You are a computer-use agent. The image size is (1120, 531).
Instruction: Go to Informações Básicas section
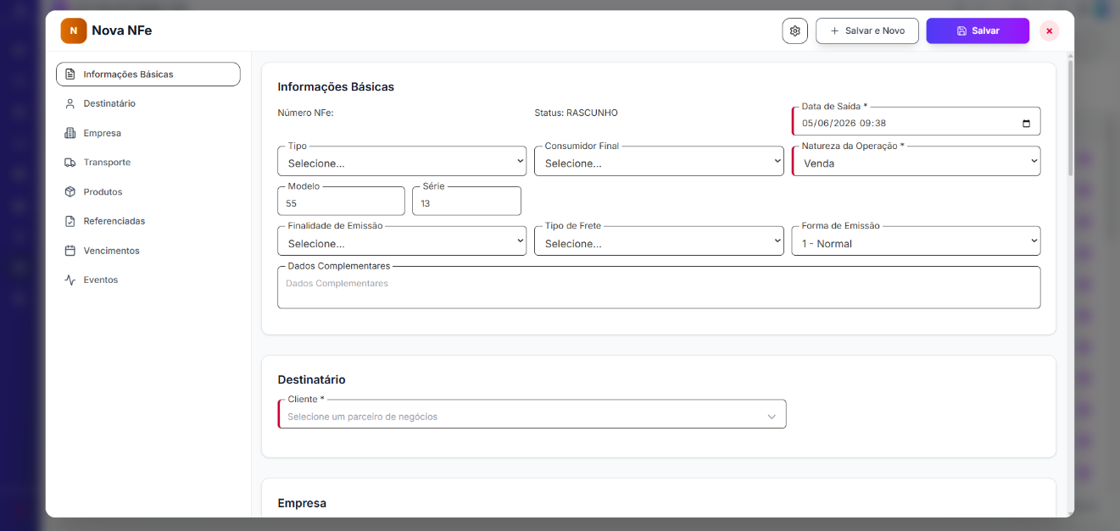tap(148, 75)
